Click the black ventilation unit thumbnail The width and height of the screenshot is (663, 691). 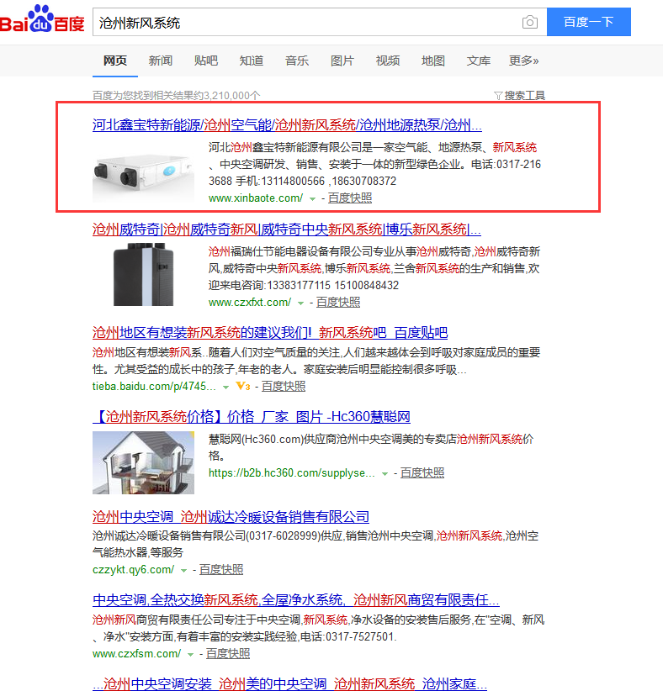[143, 274]
